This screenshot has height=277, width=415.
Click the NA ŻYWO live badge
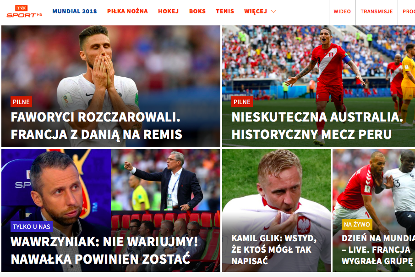pos(357,224)
